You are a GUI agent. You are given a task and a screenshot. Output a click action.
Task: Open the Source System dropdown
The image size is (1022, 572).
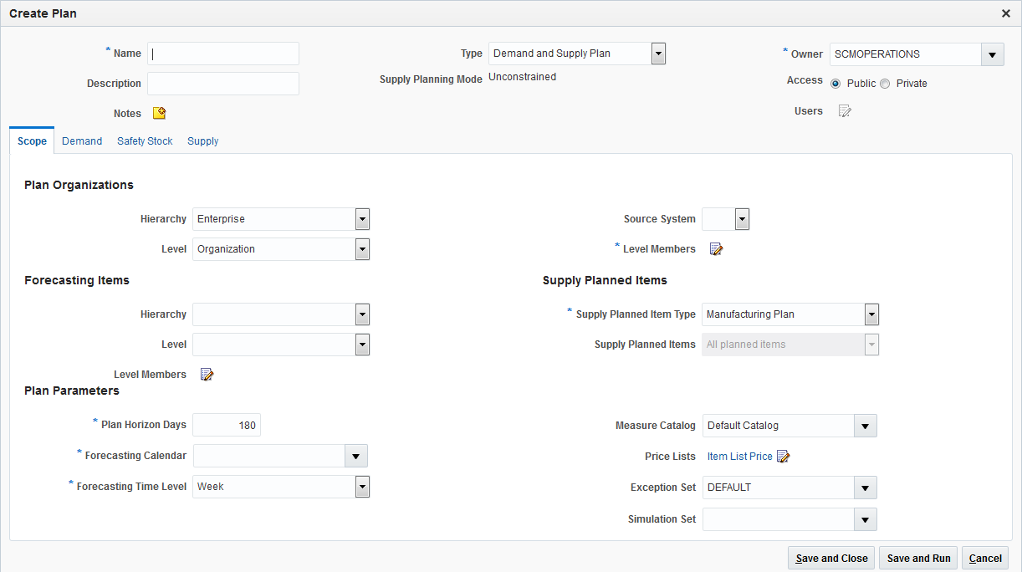pyautogui.click(x=741, y=219)
